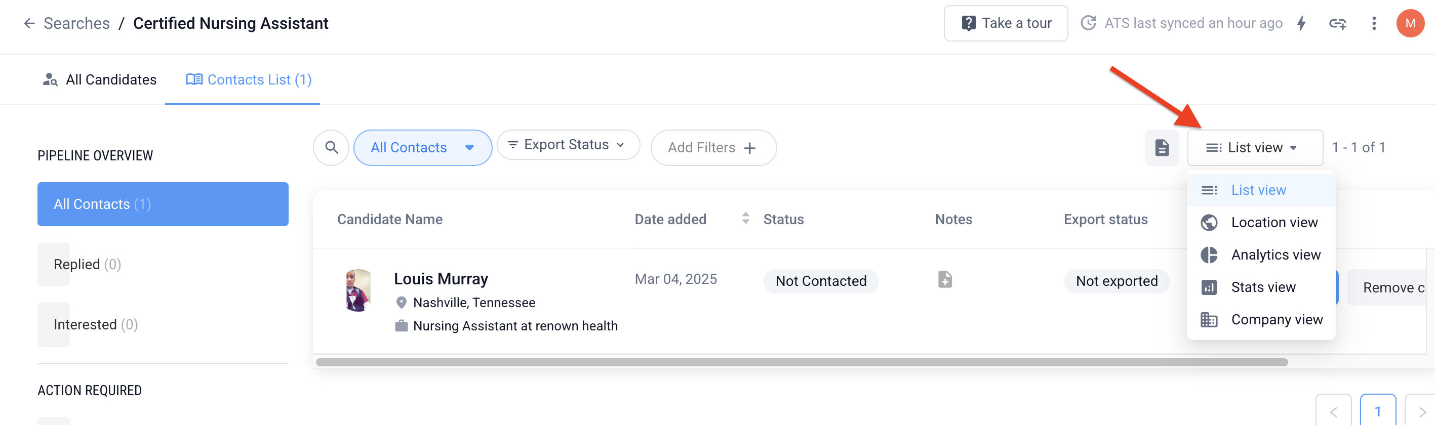
Task: Click the back arrow to Searches
Action: [29, 23]
